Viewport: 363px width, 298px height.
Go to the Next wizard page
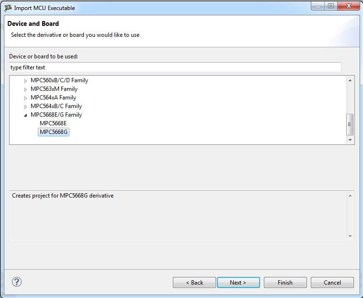coord(238,283)
